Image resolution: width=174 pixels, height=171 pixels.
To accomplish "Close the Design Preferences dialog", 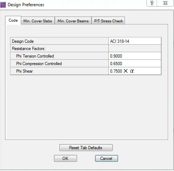I will pyautogui.click(x=165, y=3).
